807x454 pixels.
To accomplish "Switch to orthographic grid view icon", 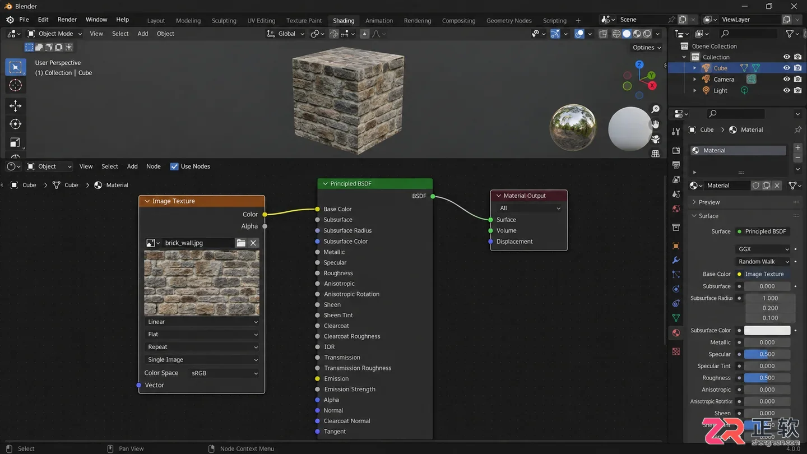I will point(655,154).
